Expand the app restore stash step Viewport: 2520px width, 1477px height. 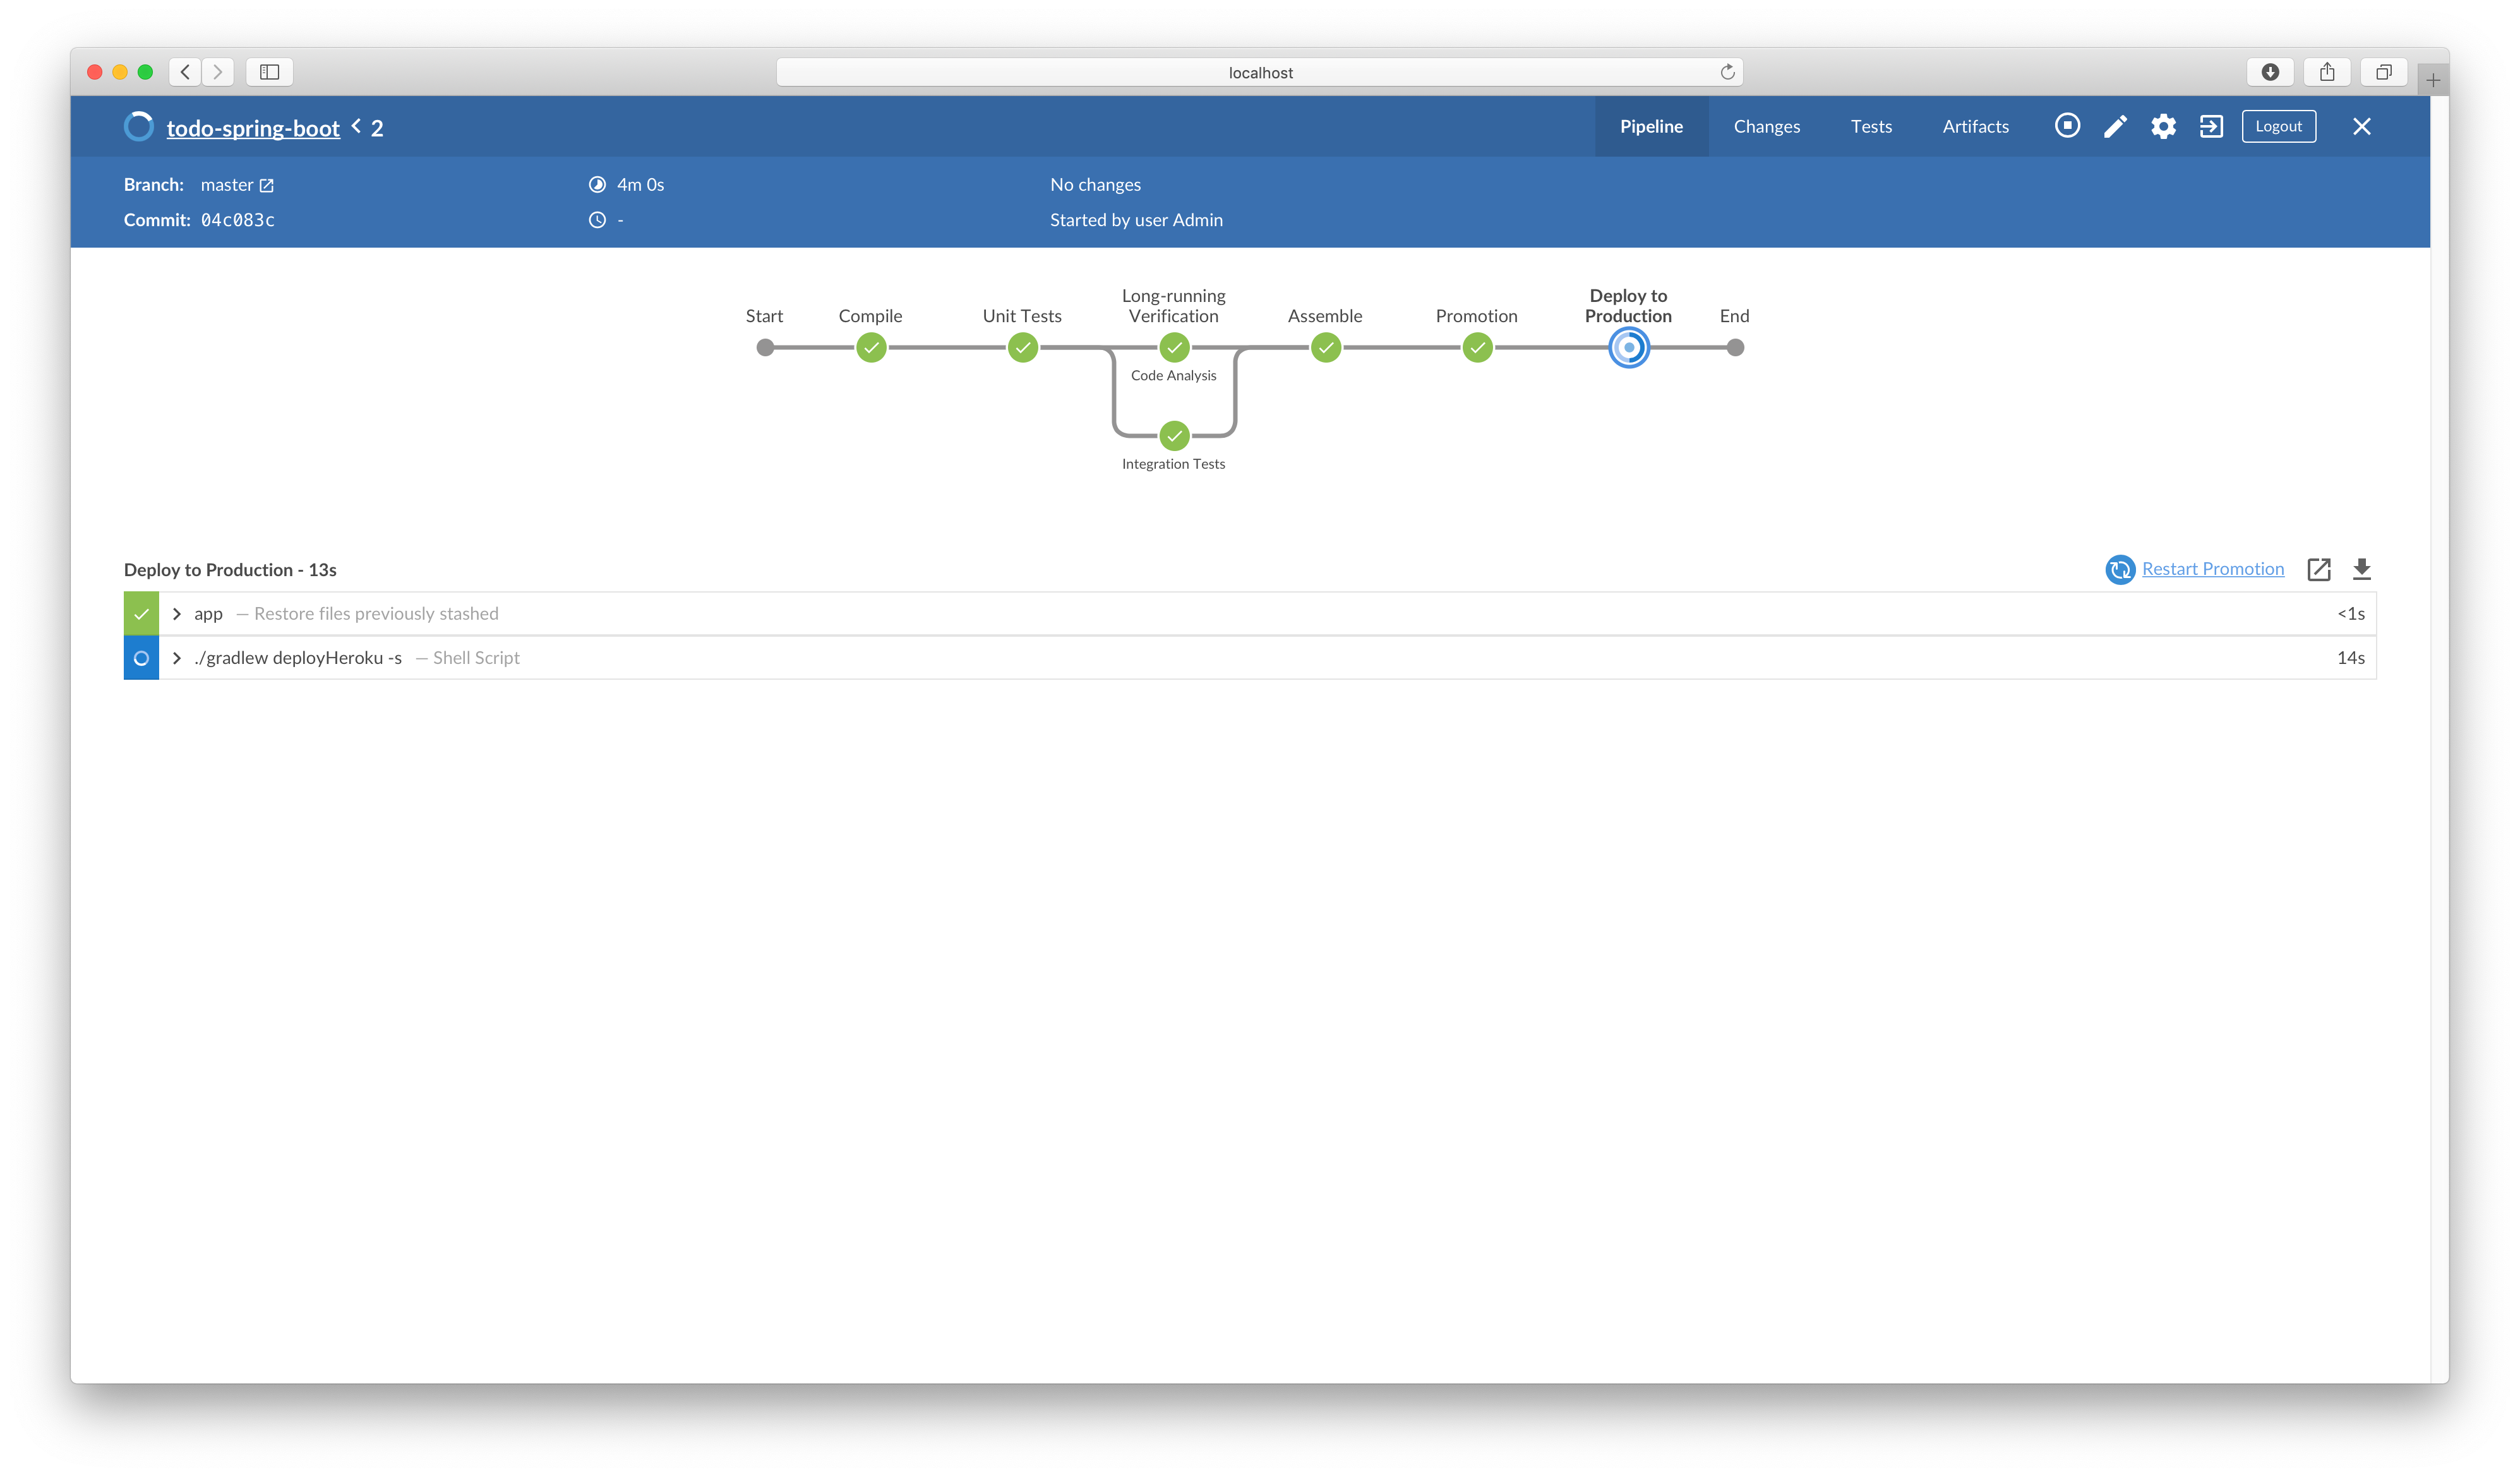click(x=177, y=614)
